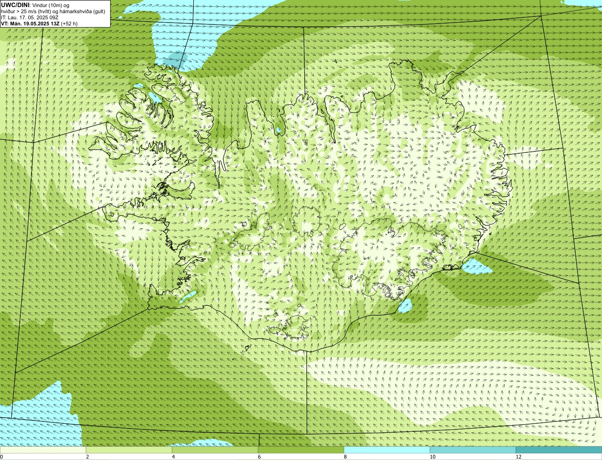The image size is (602, 460).
Task: Click the 'UWC/DINI' bold title text
Action: [x=15, y=5]
